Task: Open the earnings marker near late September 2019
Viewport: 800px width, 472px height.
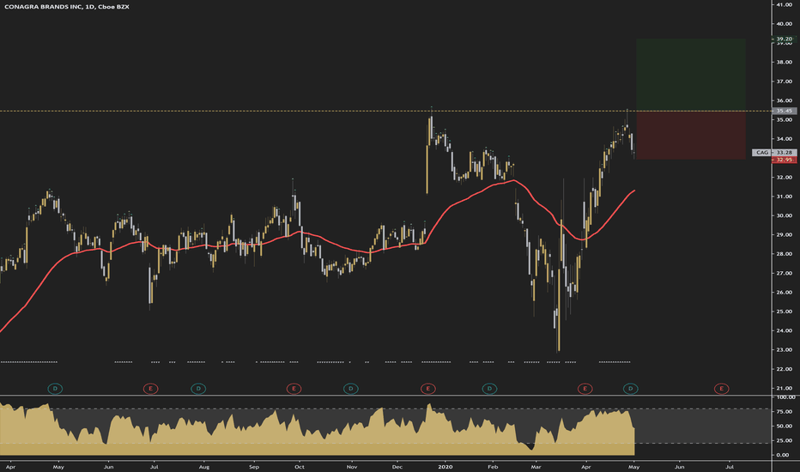Action: pos(294,389)
